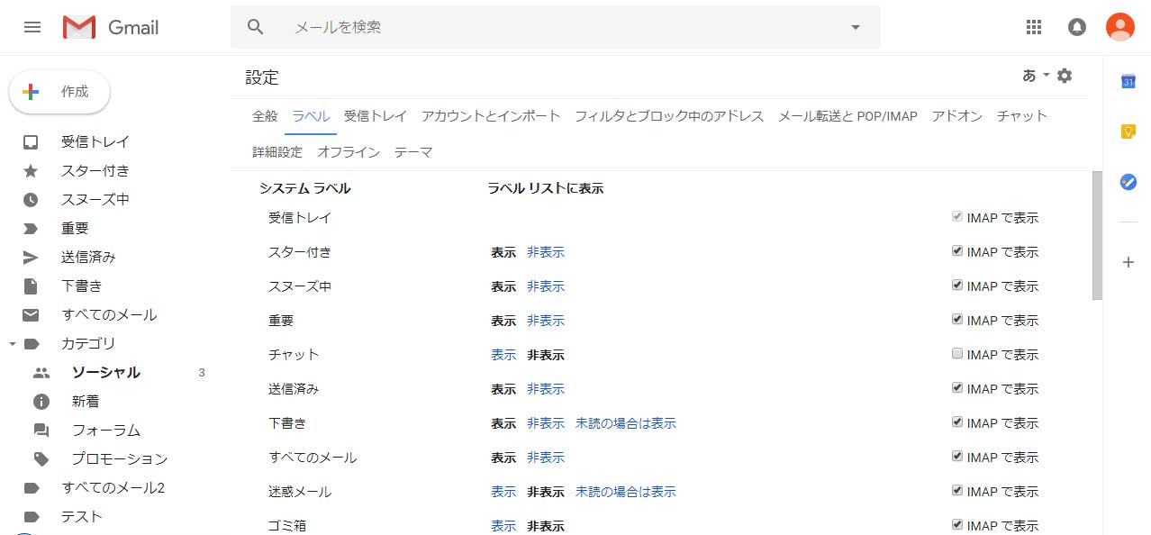The height and width of the screenshot is (535, 1151).
Task: Click 非表示 link for 重要 label
Action: coord(546,321)
